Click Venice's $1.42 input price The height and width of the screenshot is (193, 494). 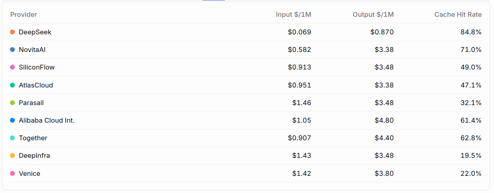[301, 173]
